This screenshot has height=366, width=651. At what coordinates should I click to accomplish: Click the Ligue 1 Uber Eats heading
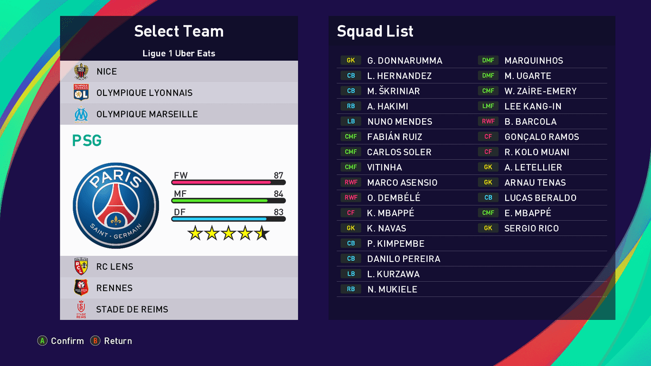[x=179, y=53]
